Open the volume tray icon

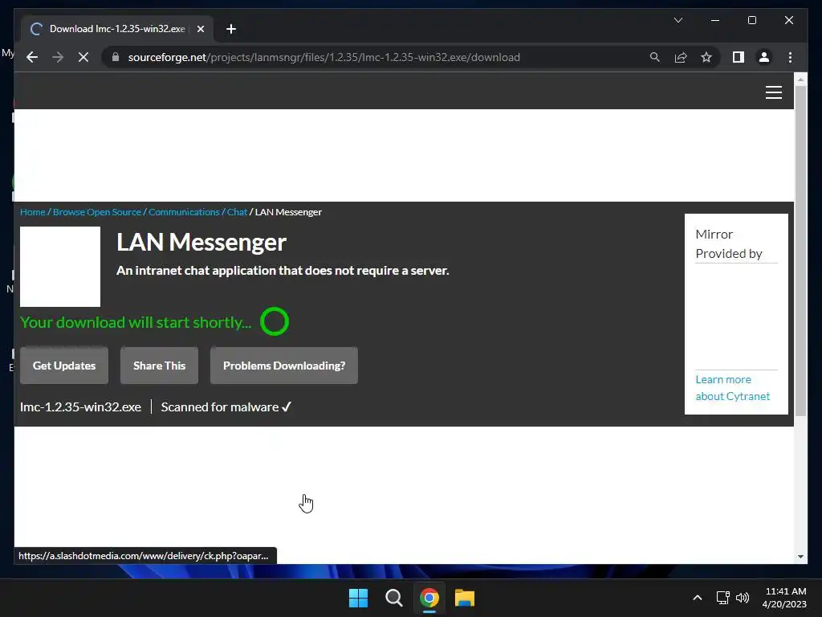pyautogui.click(x=743, y=598)
